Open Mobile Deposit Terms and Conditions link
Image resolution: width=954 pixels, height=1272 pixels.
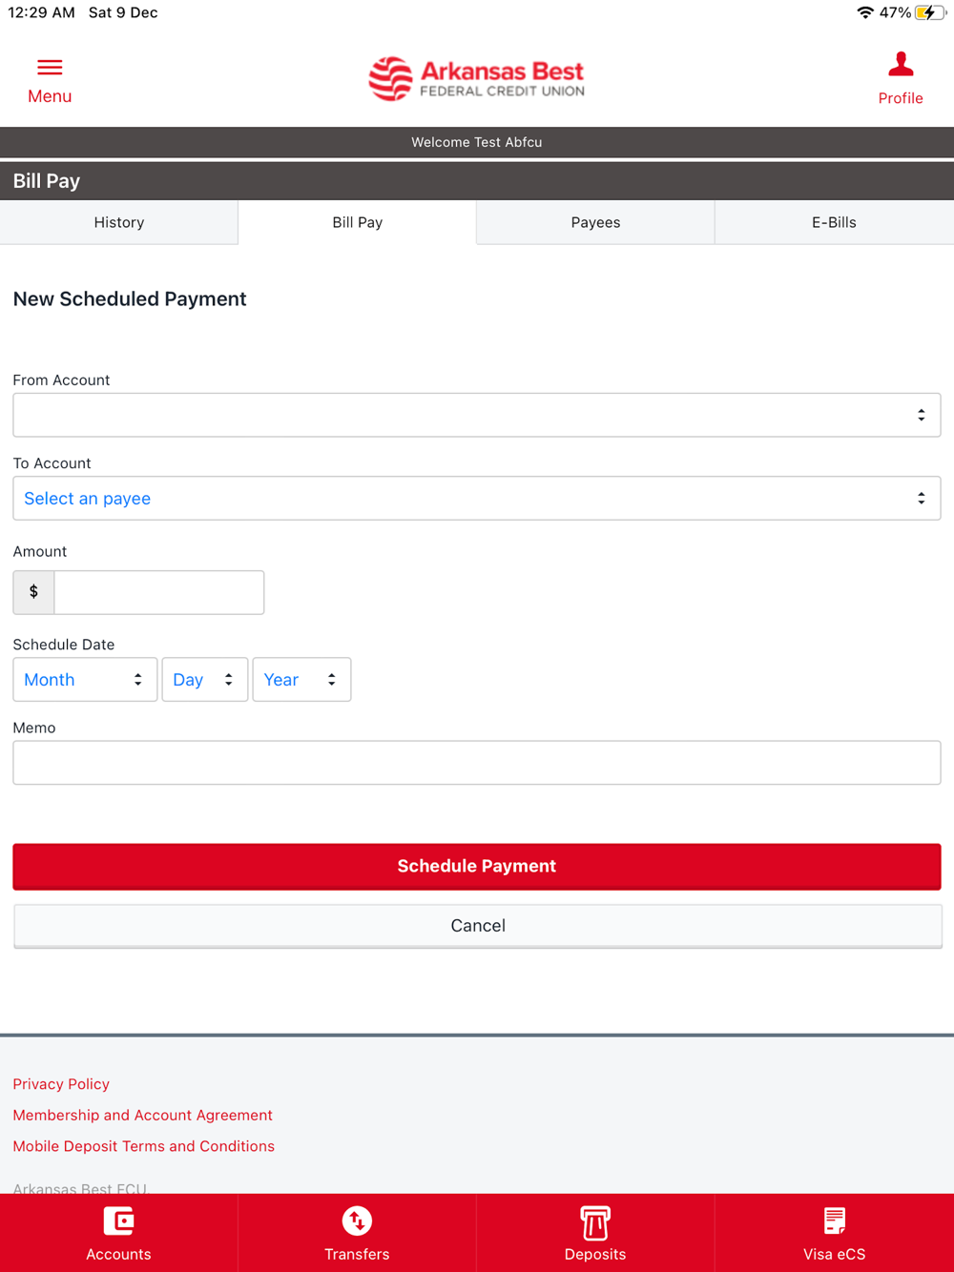(x=143, y=1146)
